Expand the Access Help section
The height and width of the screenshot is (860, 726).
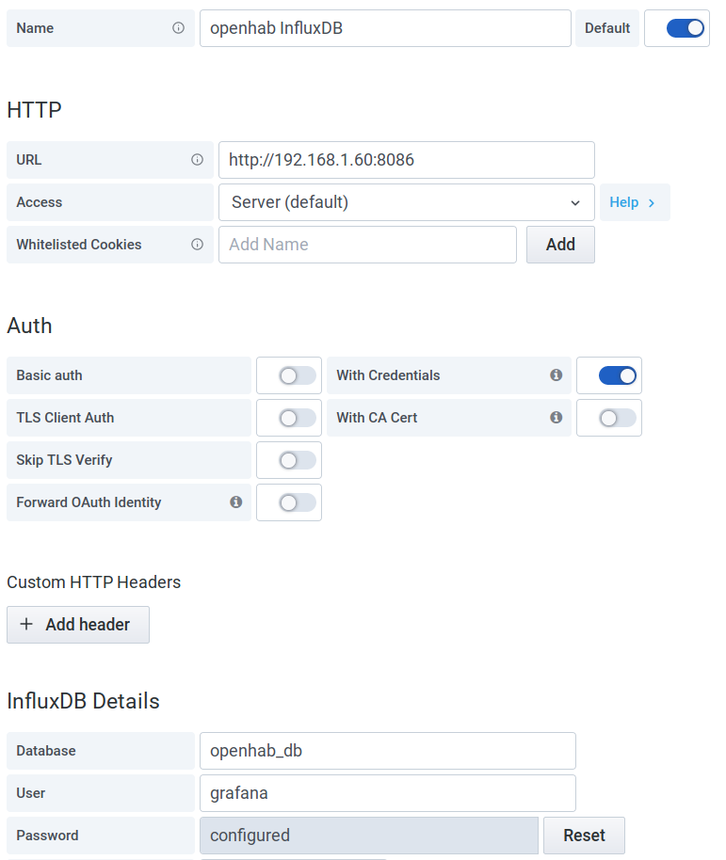pyautogui.click(x=635, y=202)
